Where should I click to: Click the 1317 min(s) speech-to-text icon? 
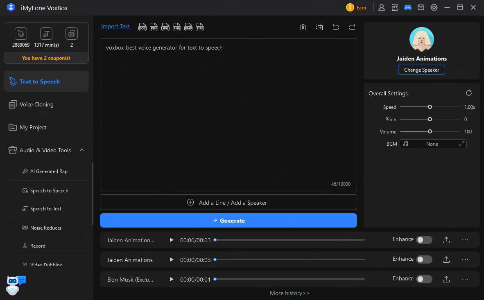[46, 33]
